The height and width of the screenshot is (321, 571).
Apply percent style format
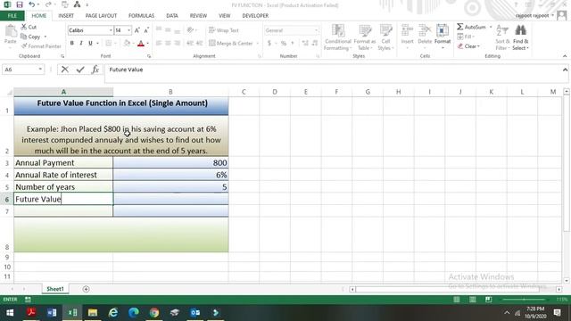click(x=284, y=44)
